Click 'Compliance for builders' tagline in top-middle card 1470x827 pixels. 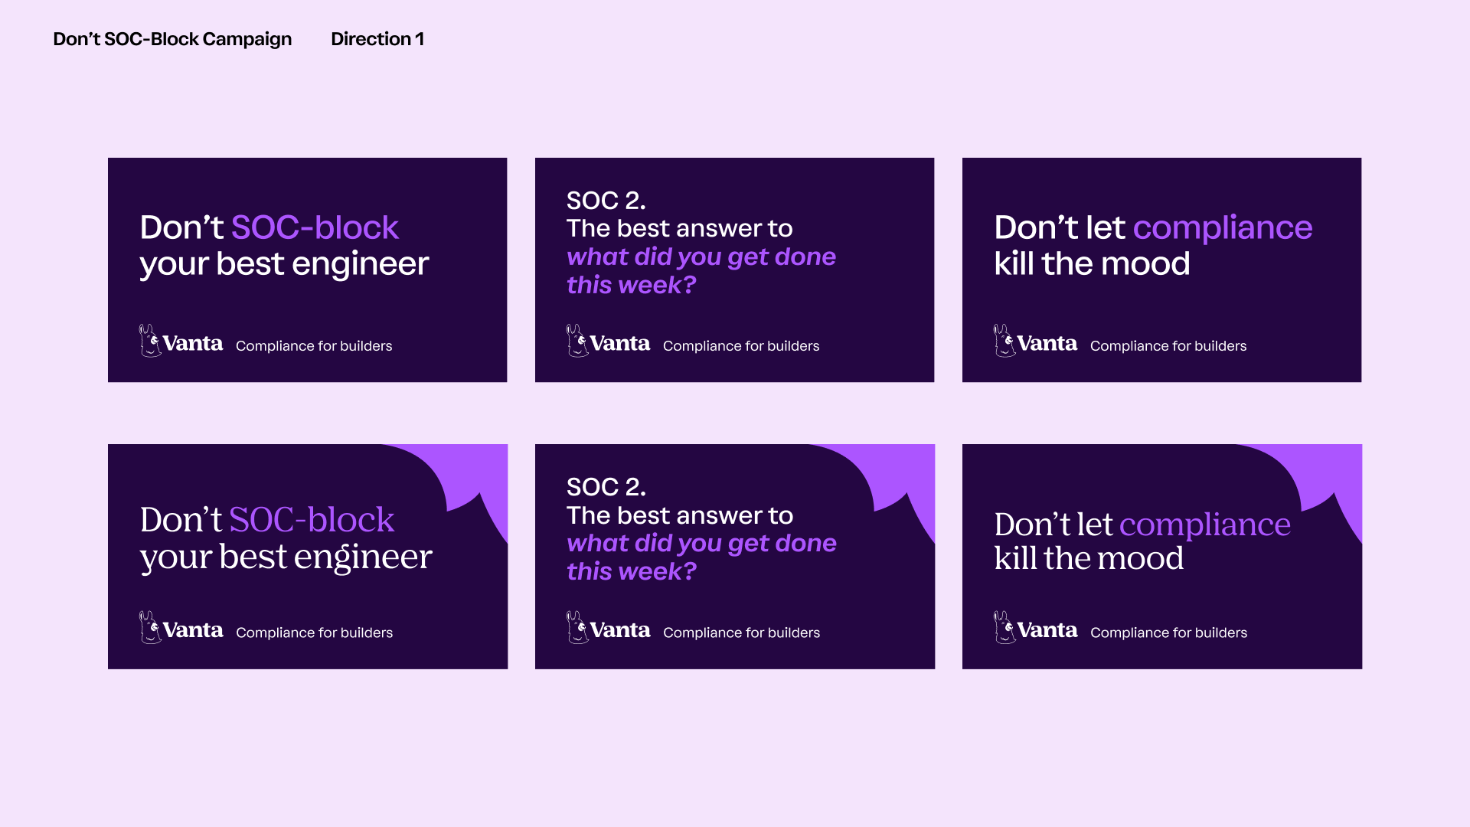pos(741,346)
